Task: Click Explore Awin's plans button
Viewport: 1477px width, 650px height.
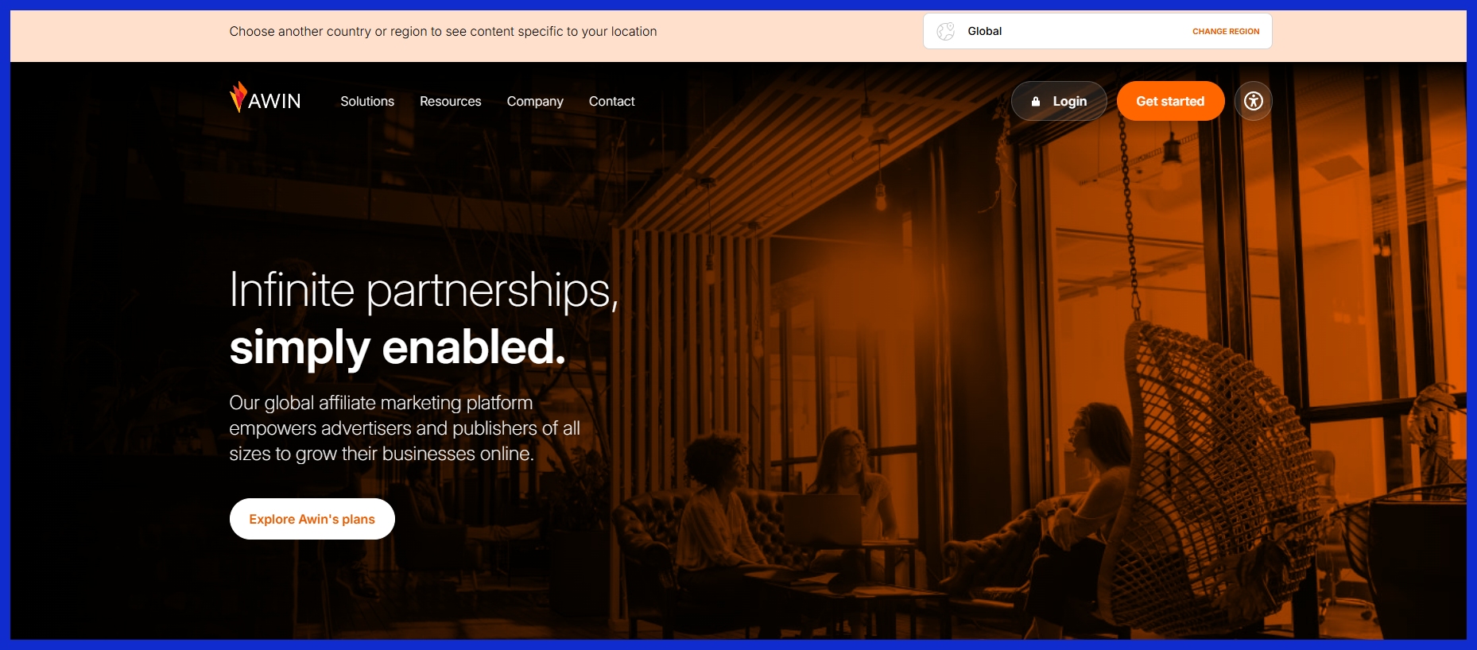Action: click(312, 519)
